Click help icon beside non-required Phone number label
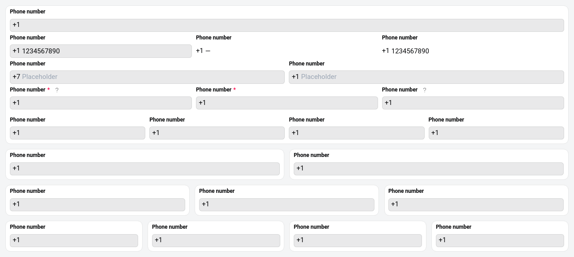Image resolution: width=574 pixels, height=257 pixels. pos(425,90)
